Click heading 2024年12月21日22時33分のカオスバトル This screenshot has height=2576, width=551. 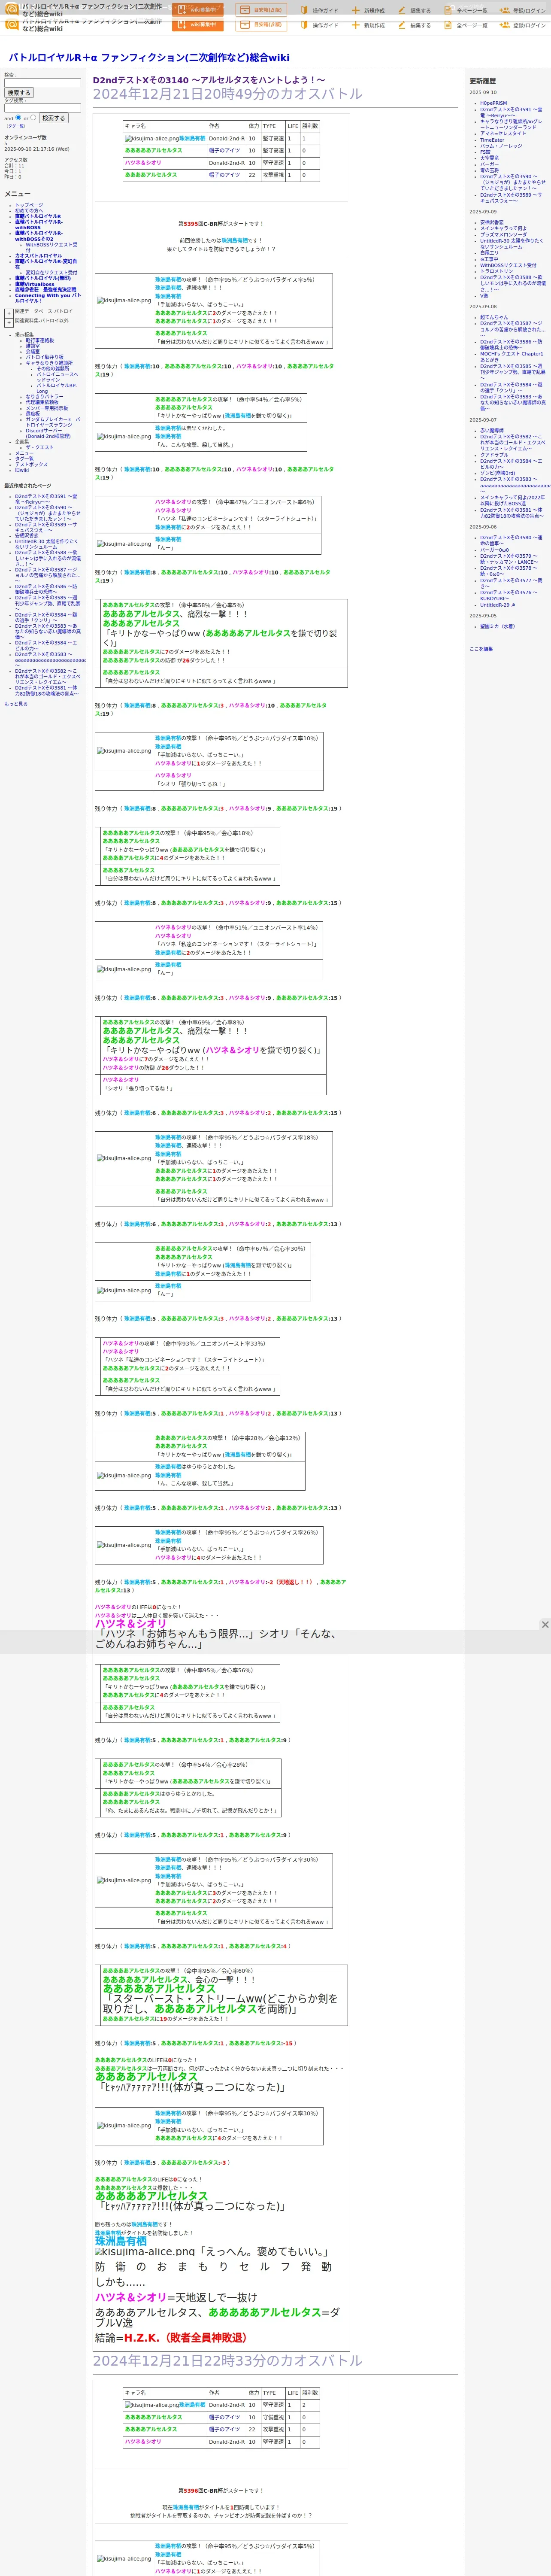(x=228, y=2360)
